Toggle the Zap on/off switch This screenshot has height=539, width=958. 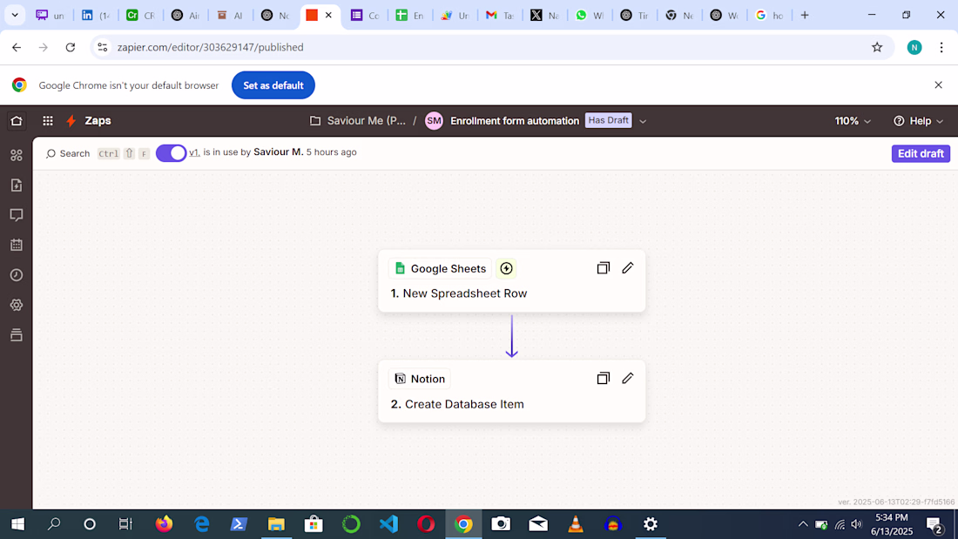(171, 153)
